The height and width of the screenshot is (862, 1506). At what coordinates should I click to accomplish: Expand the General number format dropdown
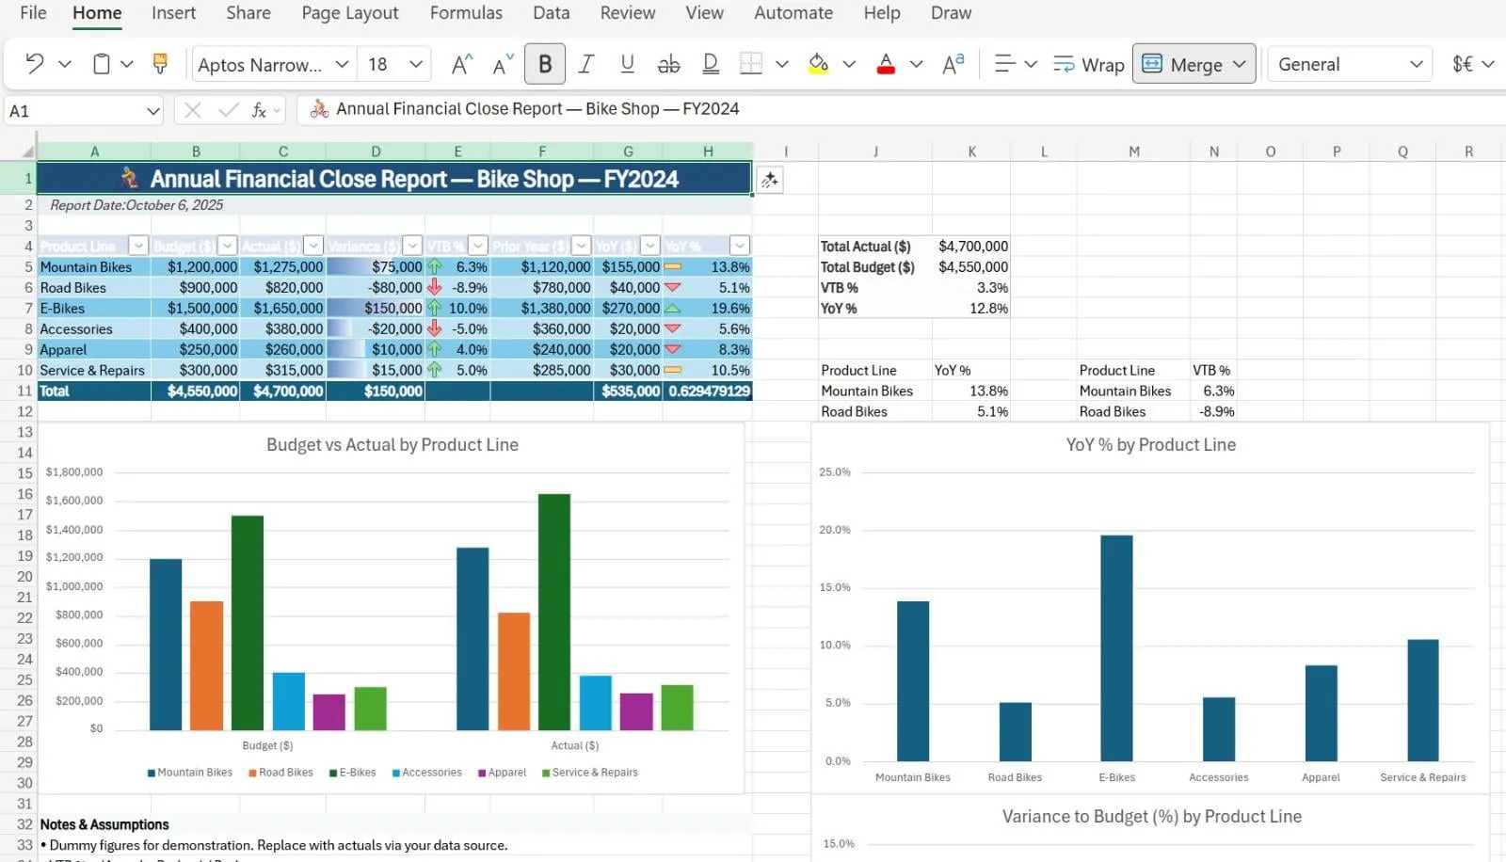(x=1416, y=64)
